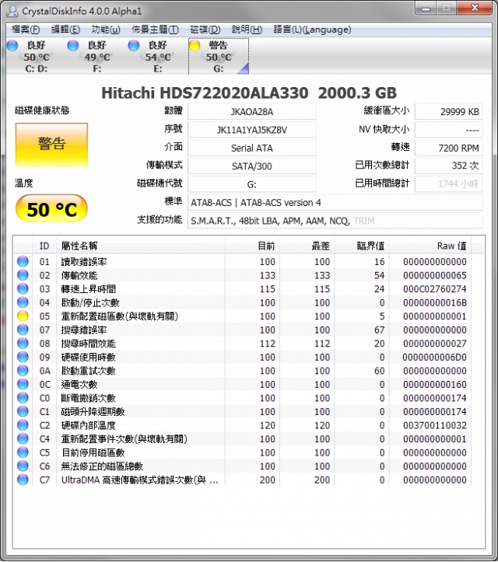Select the 重新配置磁區數(與壞軌有關) attribute name
This screenshot has height=562, width=498.
point(120,316)
